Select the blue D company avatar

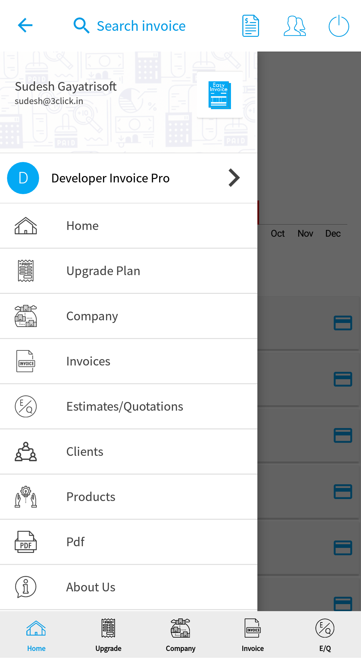[x=23, y=178]
